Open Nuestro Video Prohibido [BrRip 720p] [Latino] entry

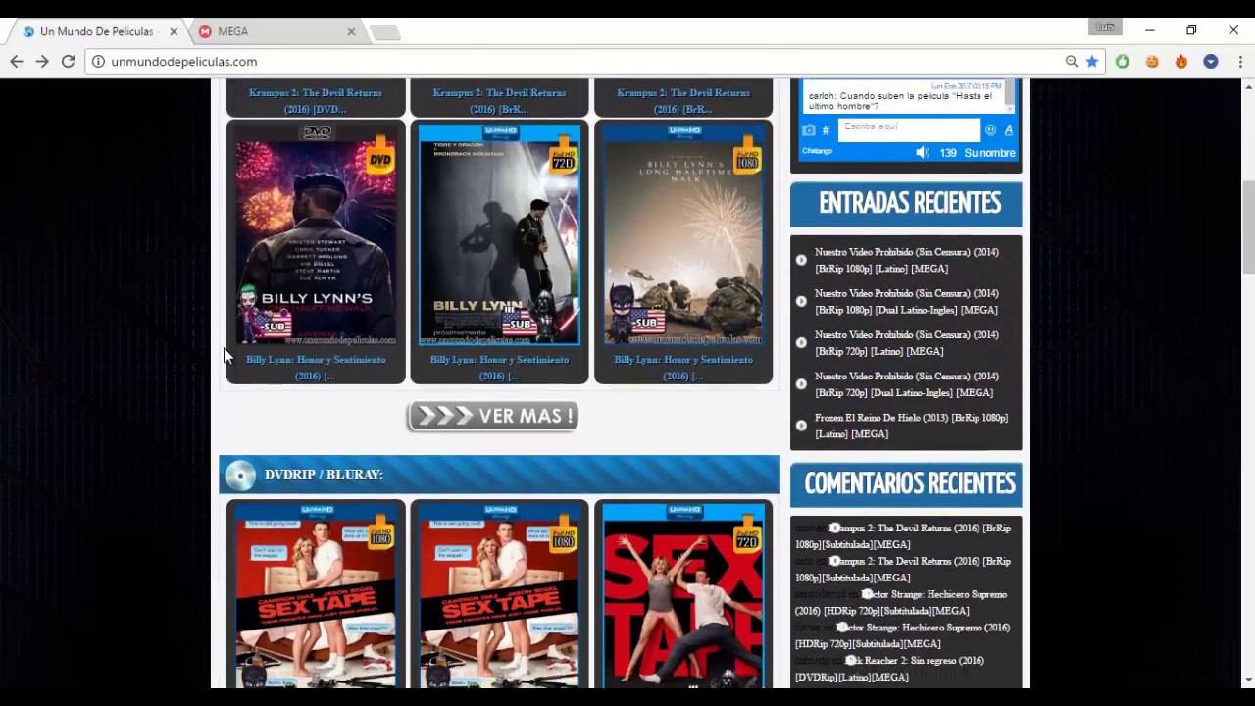click(907, 342)
